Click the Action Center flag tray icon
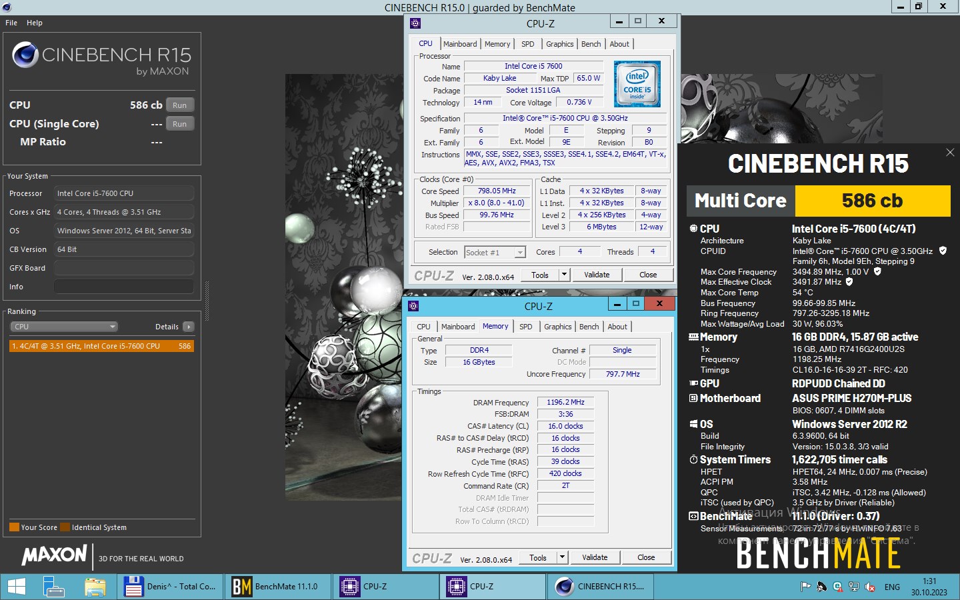This screenshot has height=600, width=960. pos(805,587)
